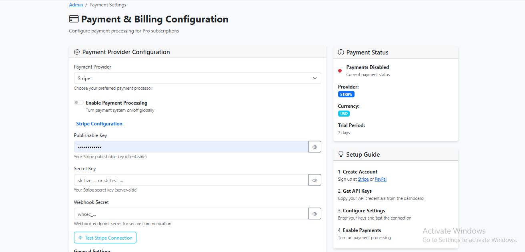Click the info icon next to Payment Status
Viewport: 525px width, 252px height.
pyautogui.click(x=341, y=52)
